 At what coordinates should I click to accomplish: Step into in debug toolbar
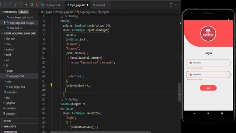[x=15, y=4]
